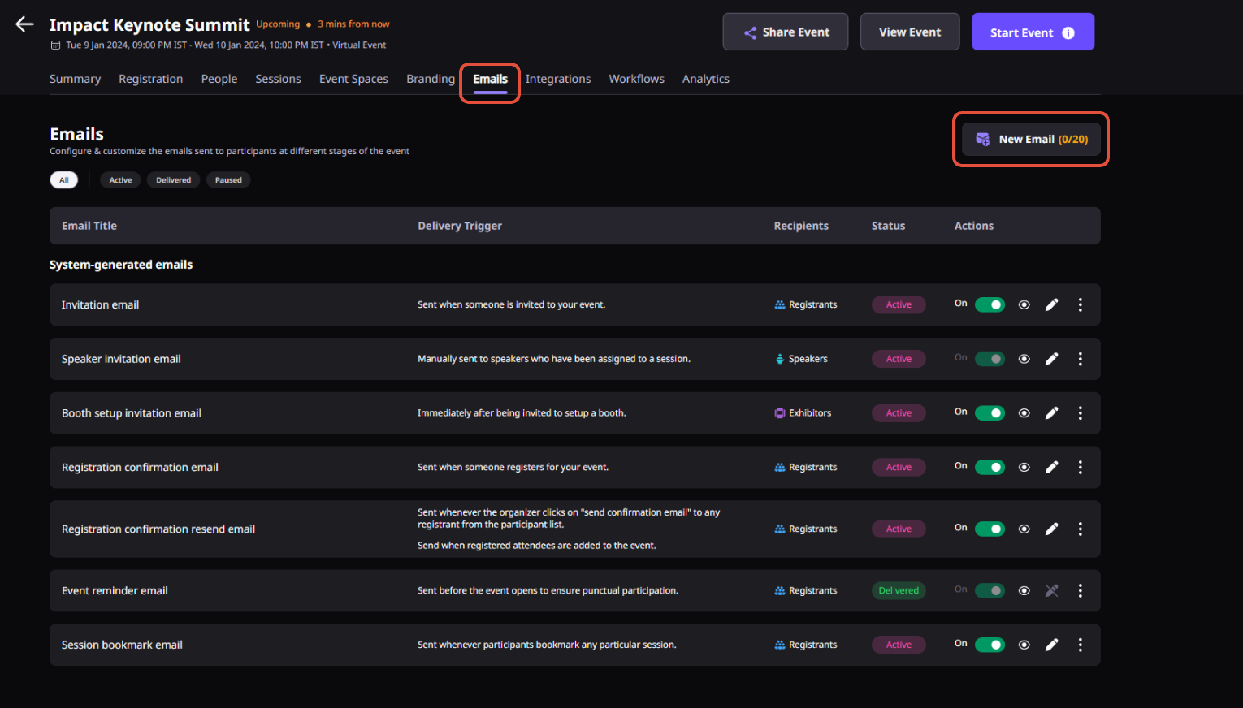Go to the Sessions tab
Image resolution: width=1243 pixels, height=708 pixels.
(278, 79)
